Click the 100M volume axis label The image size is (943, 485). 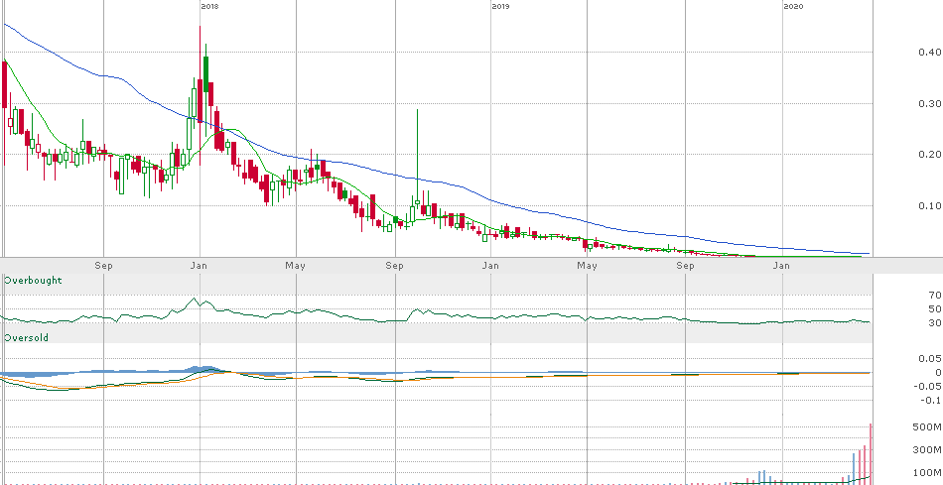[927, 473]
